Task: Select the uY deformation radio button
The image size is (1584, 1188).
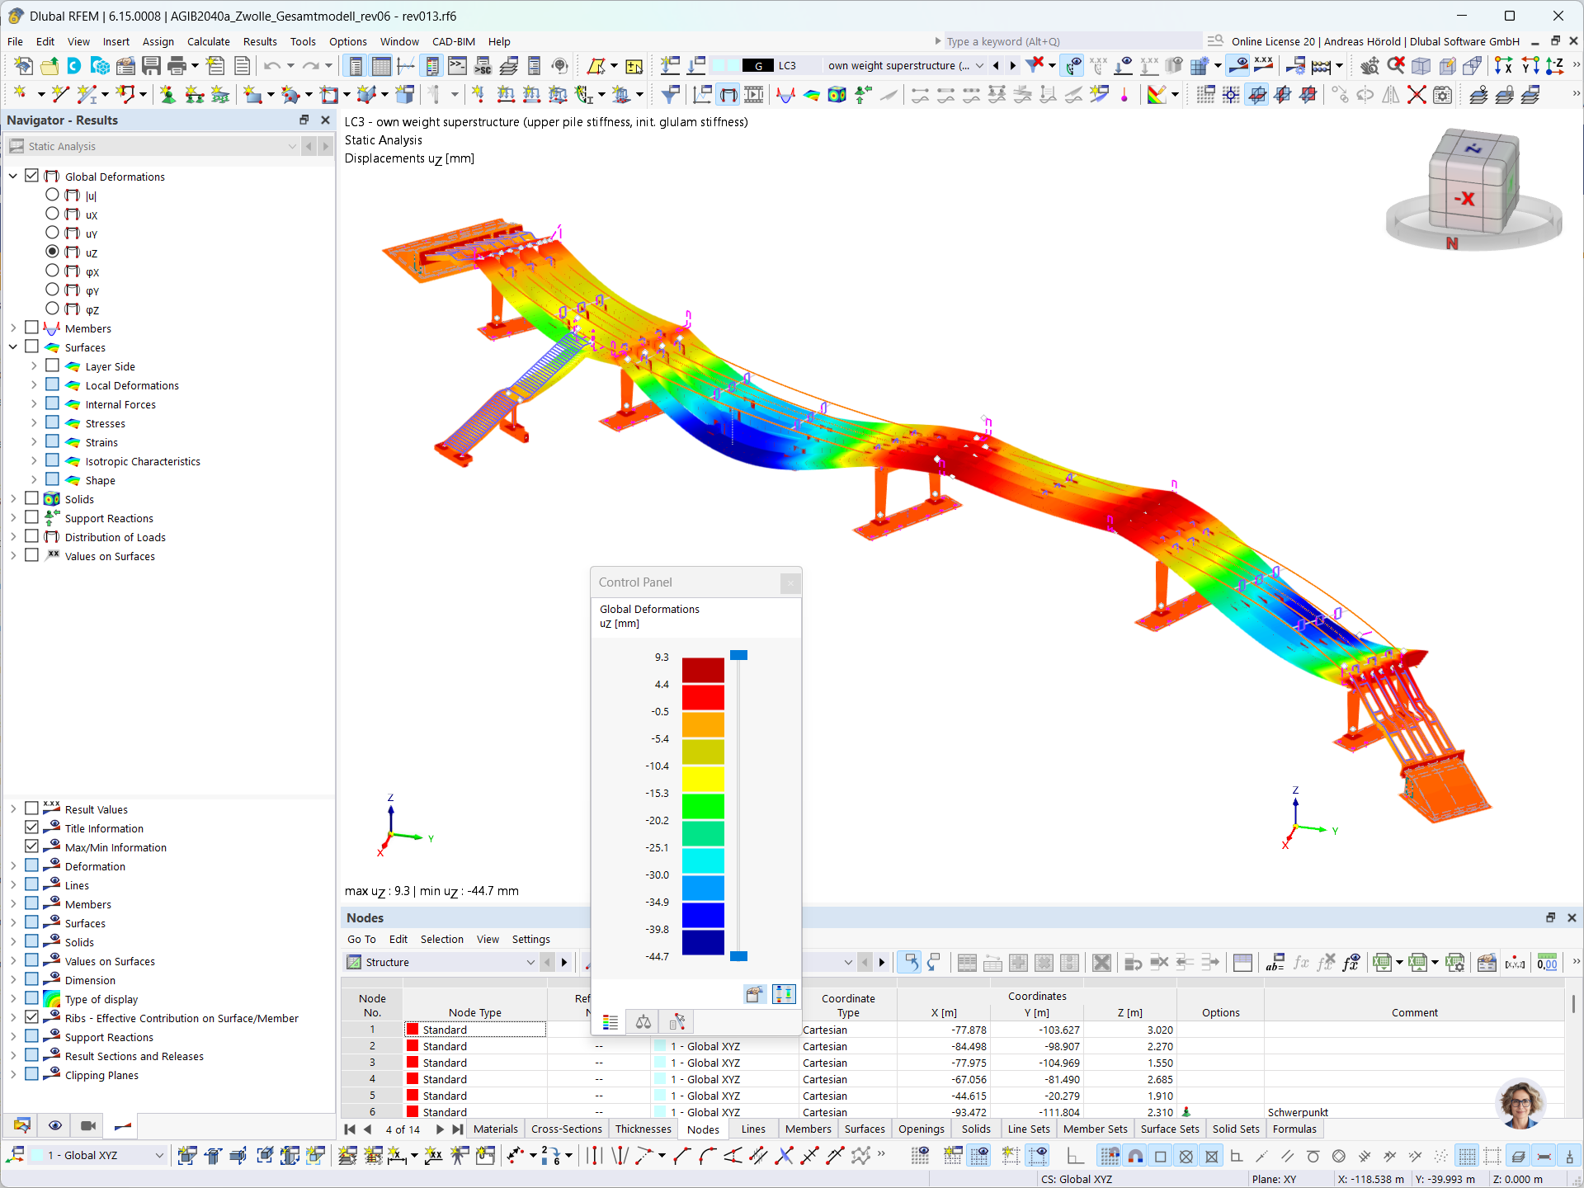Action: pos(52,233)
